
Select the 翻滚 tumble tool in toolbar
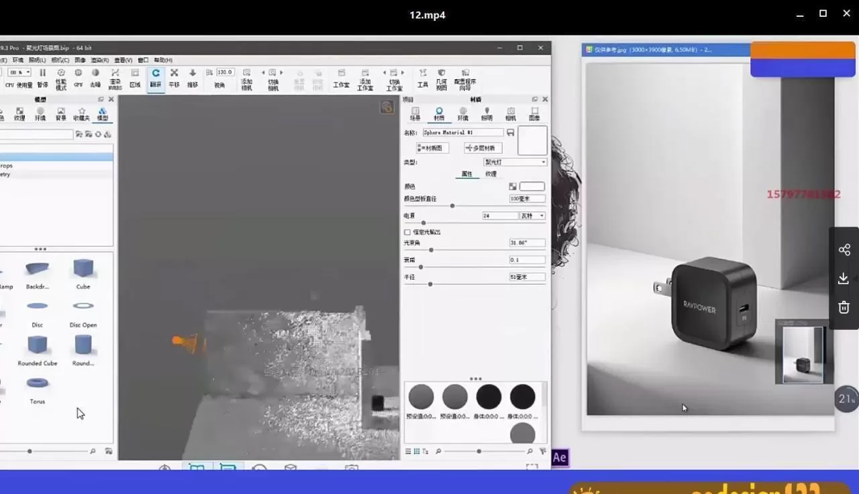click(156, 77)
